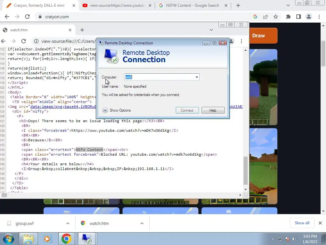Screen dimensions: 326x245
Task: Open Chrome from the taskbar
Action: point(66,239)
